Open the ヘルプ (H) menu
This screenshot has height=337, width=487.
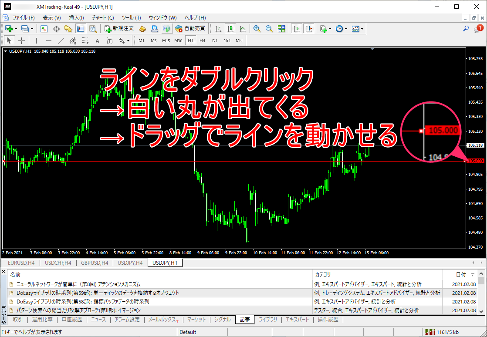(195, 18)
